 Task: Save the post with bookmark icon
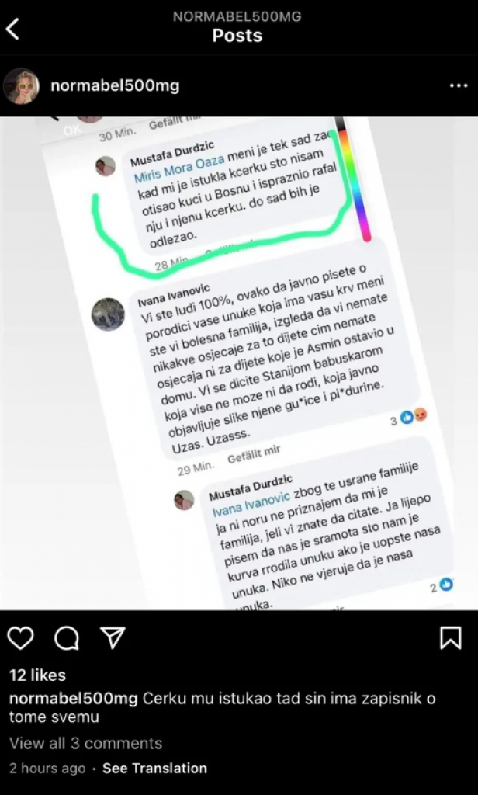(450, 638)
